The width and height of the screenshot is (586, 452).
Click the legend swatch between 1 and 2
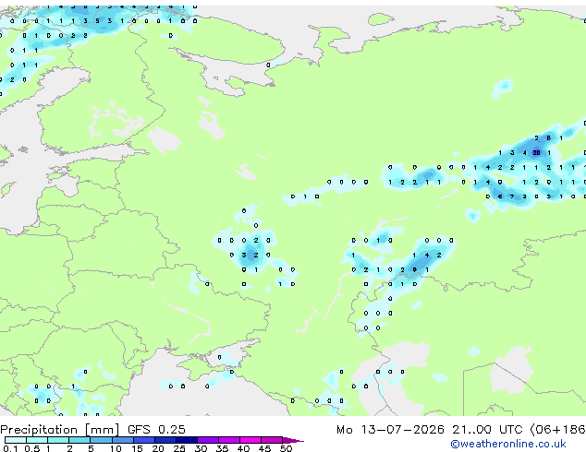[x=58, y=440]
